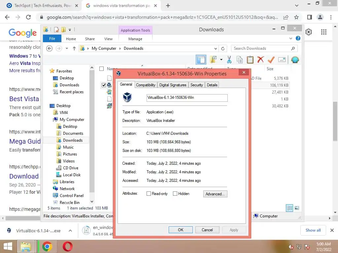338x253 pixels.
Task: Click the Cut scissors icon
Action: [x=229, y=60]
